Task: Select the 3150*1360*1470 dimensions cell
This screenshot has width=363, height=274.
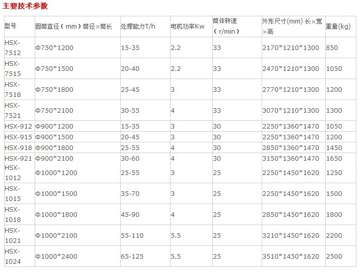Action: [x=291, y=158]
